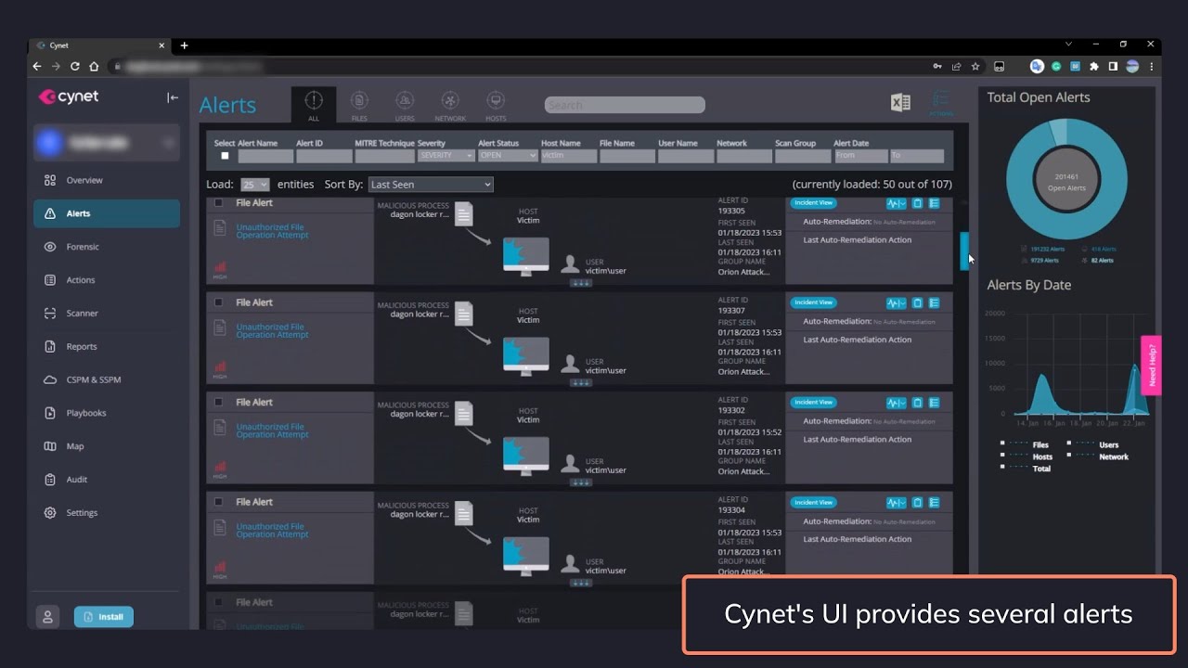Open the Severity filter dropdown

pyautogui.click(x=446, y=156)
